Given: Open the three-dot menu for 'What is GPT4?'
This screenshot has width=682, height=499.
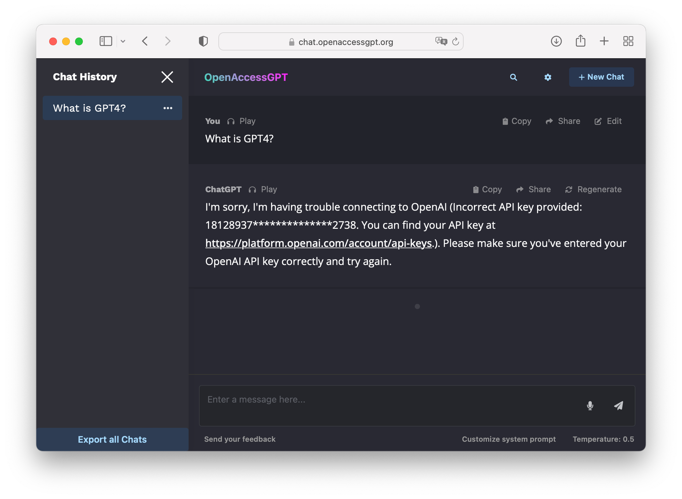Looking at the screenshot, I should pyautogui.click(x=168, y=108).
